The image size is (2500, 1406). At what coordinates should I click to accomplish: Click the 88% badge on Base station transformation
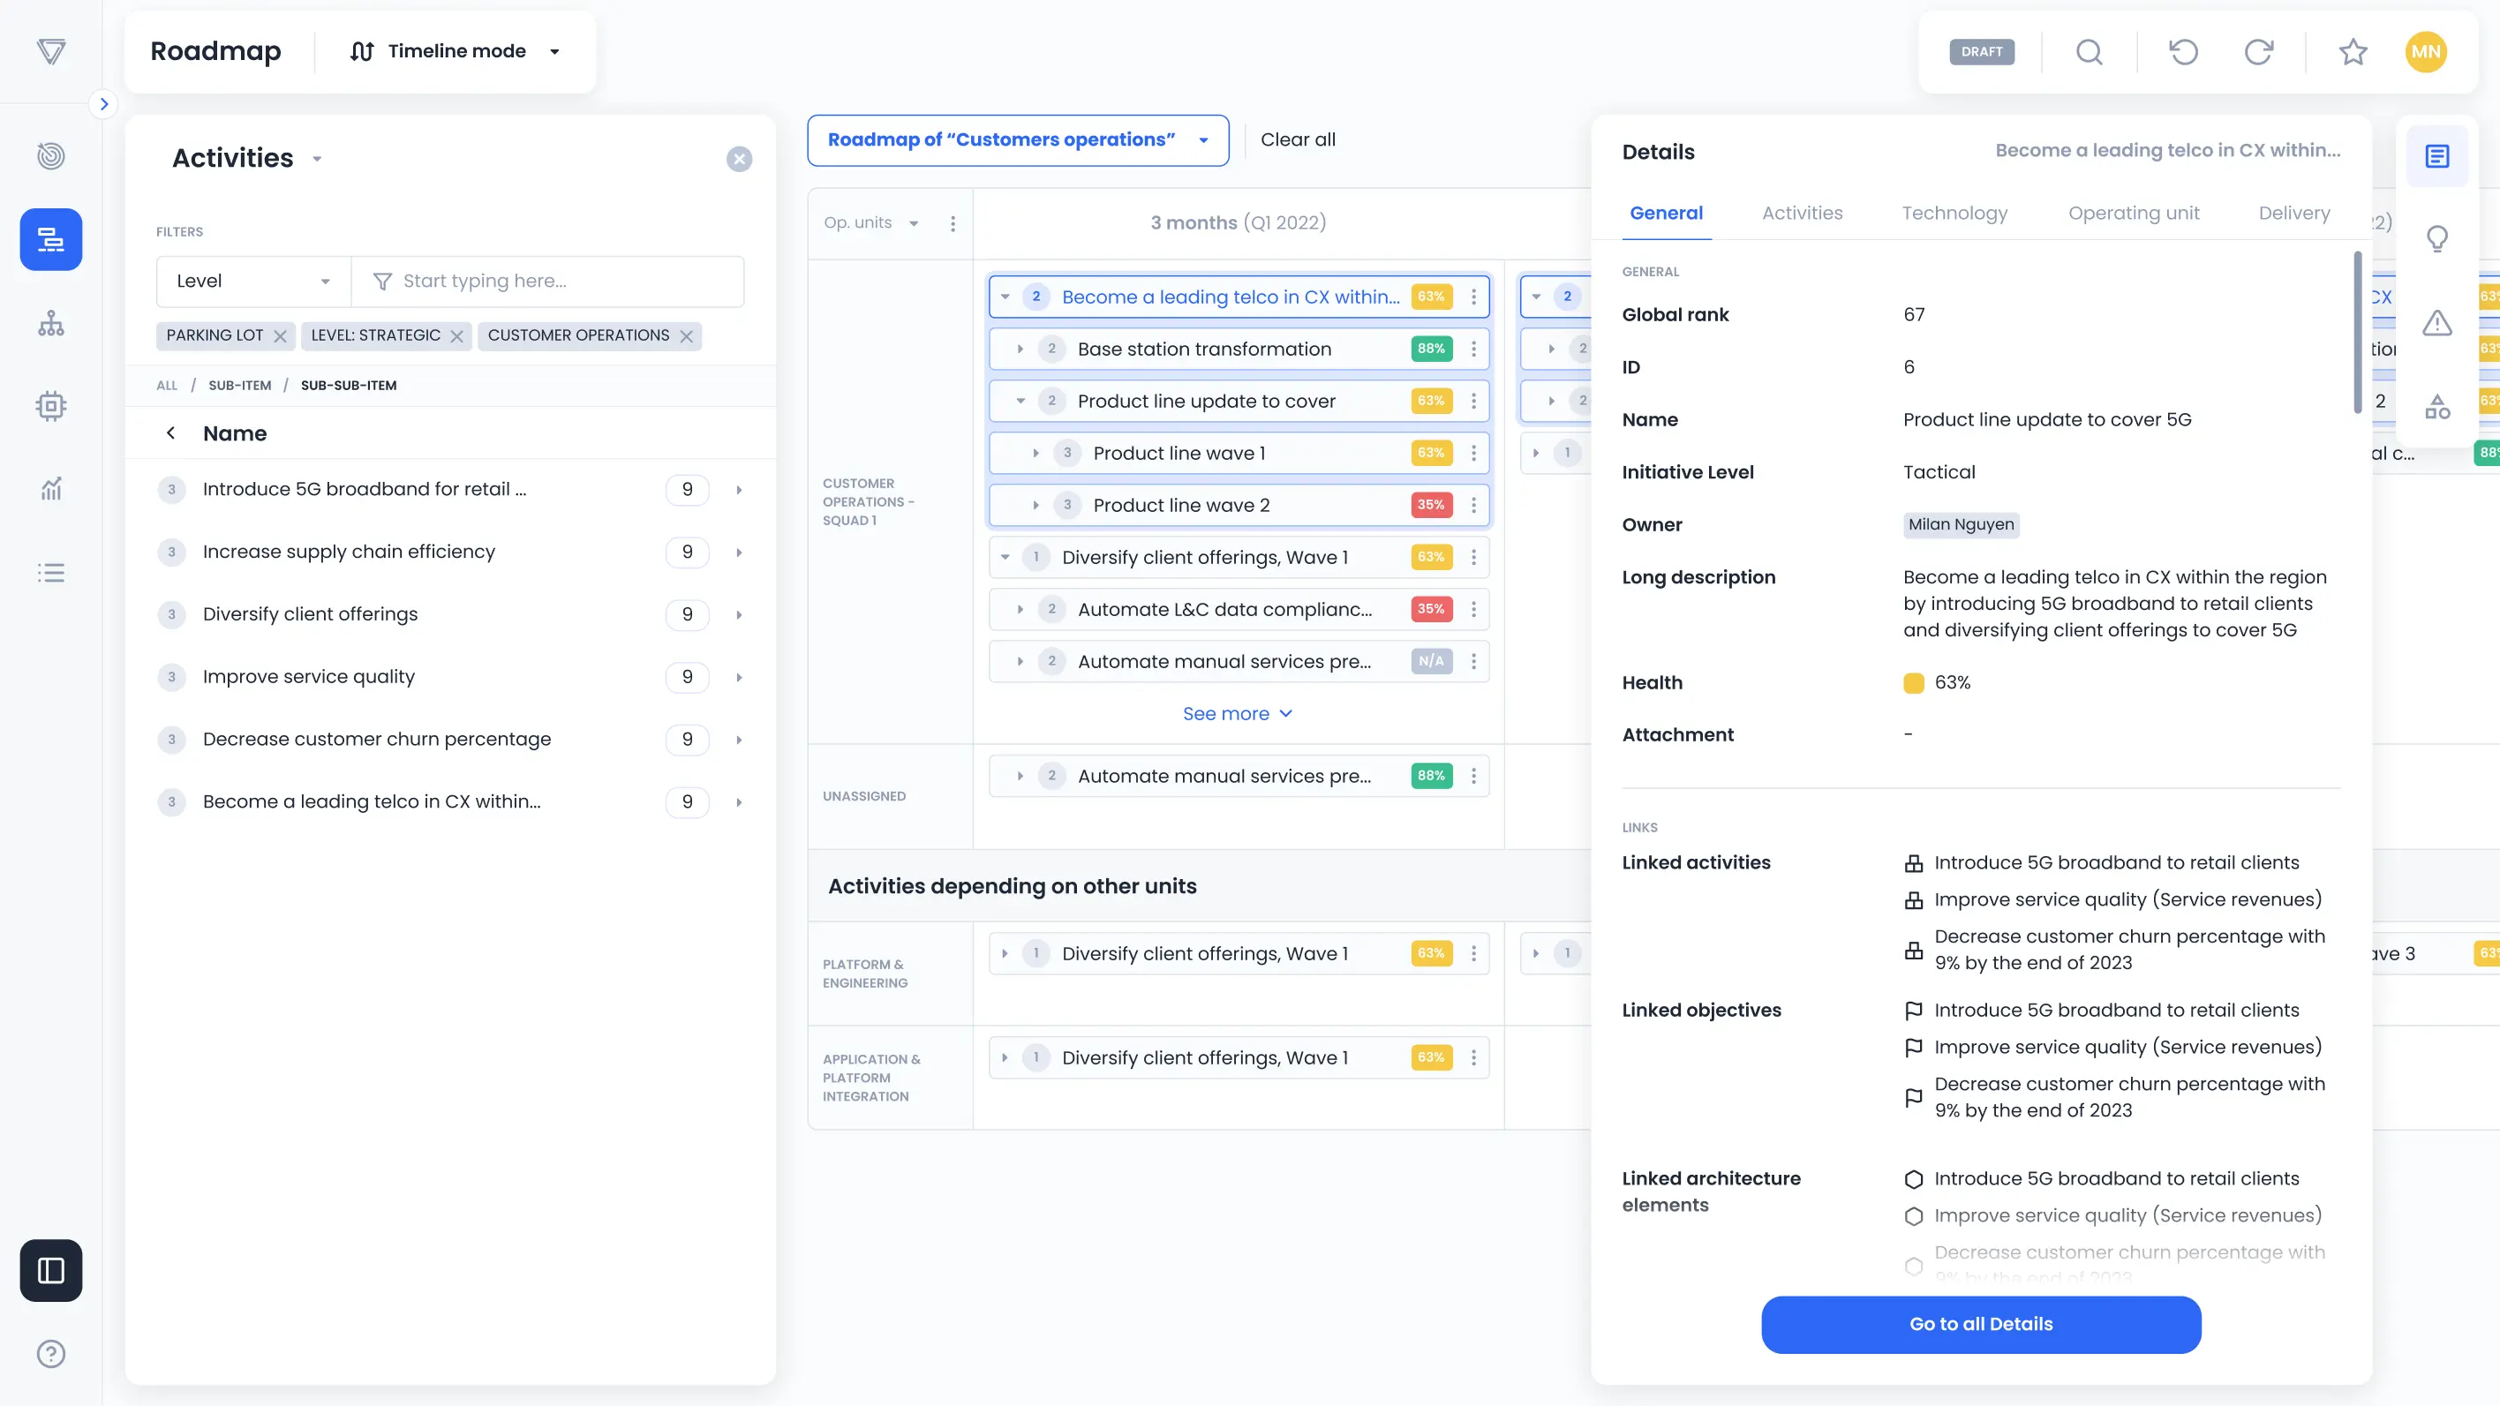[1432, 350]
